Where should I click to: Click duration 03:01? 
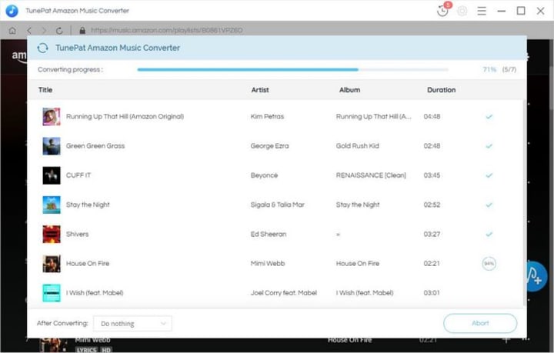click(432, 293)
